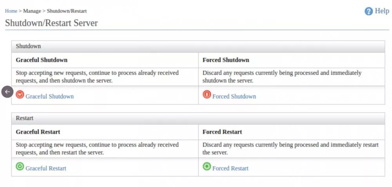Open the Help text link
This screenshot has width=392, height=187.
382,11
